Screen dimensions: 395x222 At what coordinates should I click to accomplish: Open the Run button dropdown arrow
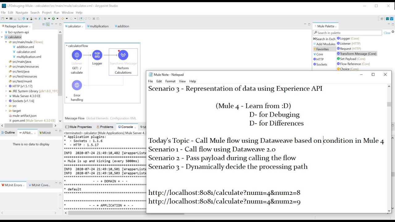57,18
